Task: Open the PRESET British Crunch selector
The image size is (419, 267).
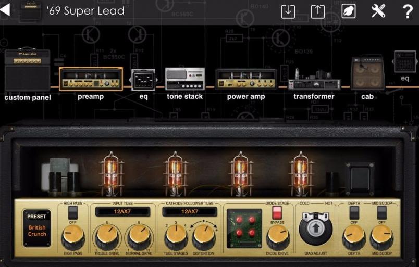Action: pos(37,228)
